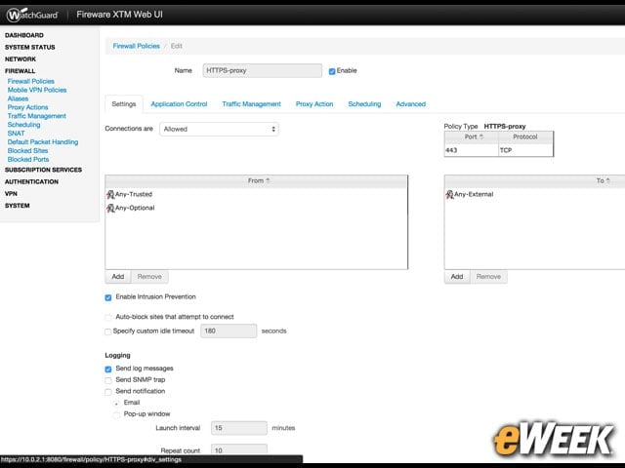Switch to the Advanced tab

coord(410,104)
